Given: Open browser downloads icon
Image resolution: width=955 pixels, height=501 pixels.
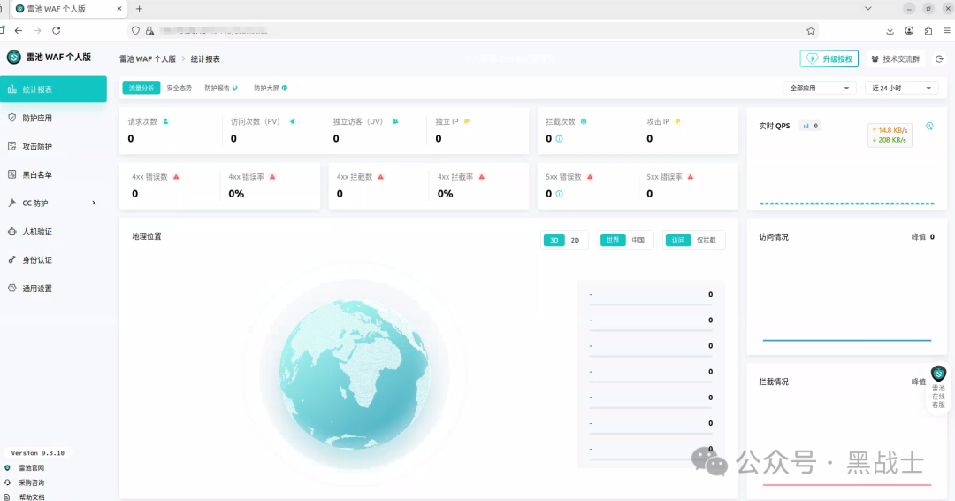Looking at the screenshot, I should point(890,30).
